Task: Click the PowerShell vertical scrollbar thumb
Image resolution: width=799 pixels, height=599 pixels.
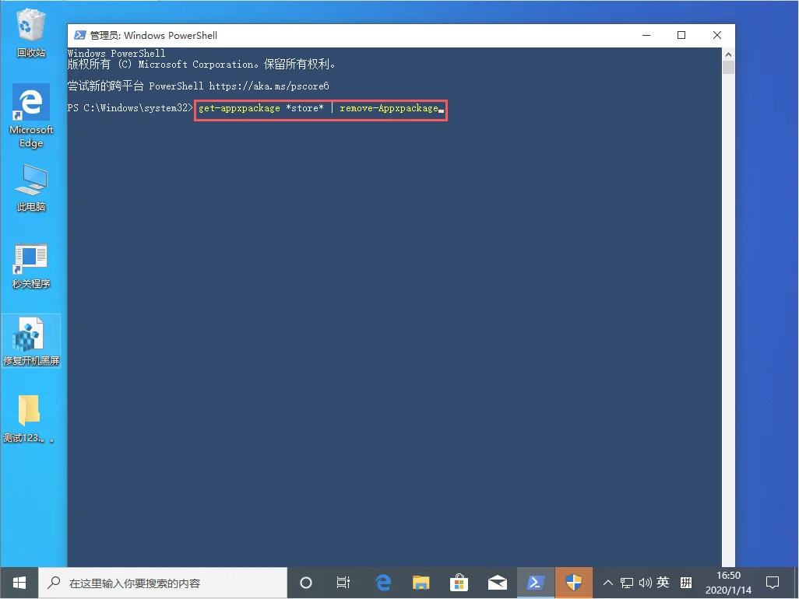Action: tap(728, 67)
